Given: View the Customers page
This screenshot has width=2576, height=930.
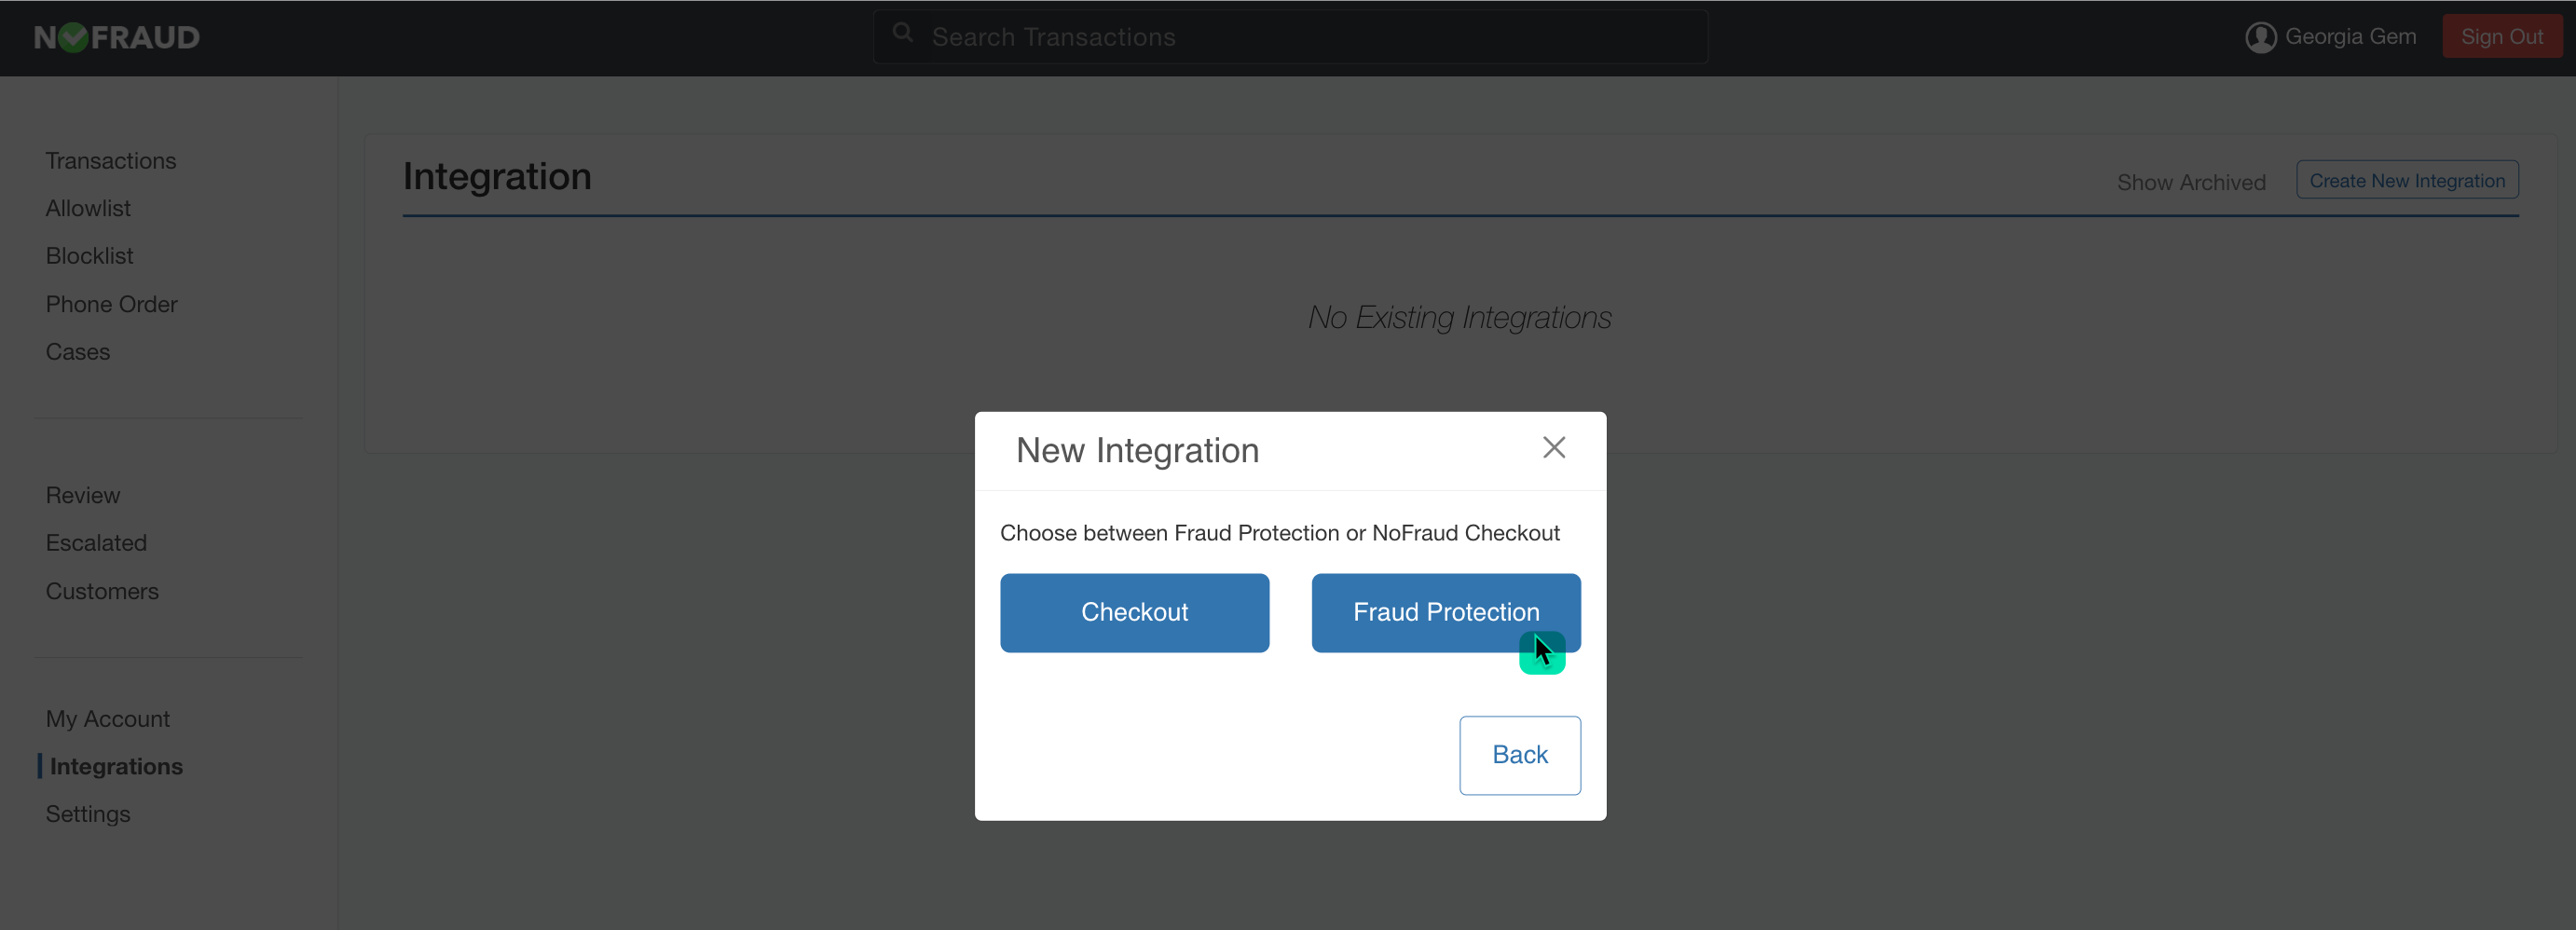Looking at the screenshot, I should 102,591.
